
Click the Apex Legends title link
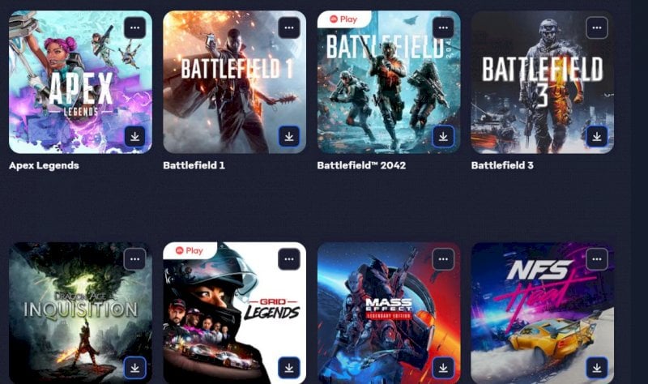click(44, 165)
